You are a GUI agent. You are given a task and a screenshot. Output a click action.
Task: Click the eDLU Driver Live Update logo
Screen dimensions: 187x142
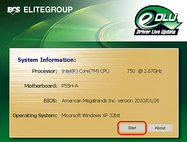pyautogui.click(x=158, y=20)
